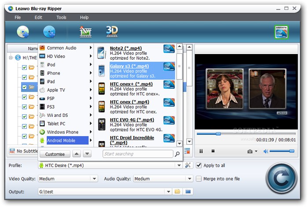Open the Tablet PC category
The height and width of the screenshot is (207, 308).
[x=66, y=123]
